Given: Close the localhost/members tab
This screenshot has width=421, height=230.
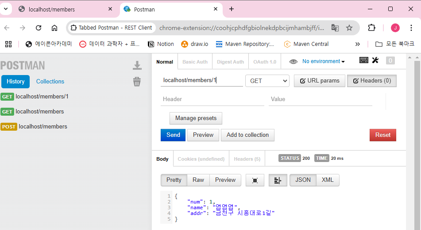Looking at the screenshot, I should click(110, 9).
